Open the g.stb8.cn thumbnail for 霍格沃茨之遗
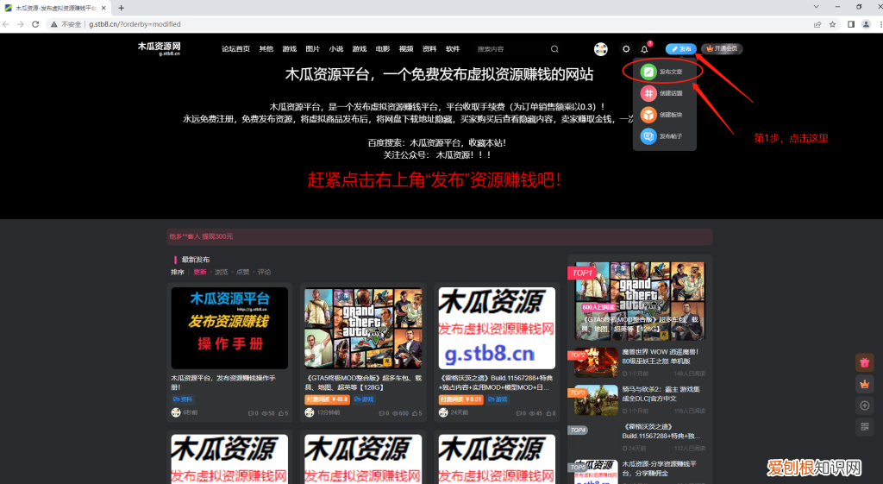The width and height of the screenshot is (883, 484). 497,328
